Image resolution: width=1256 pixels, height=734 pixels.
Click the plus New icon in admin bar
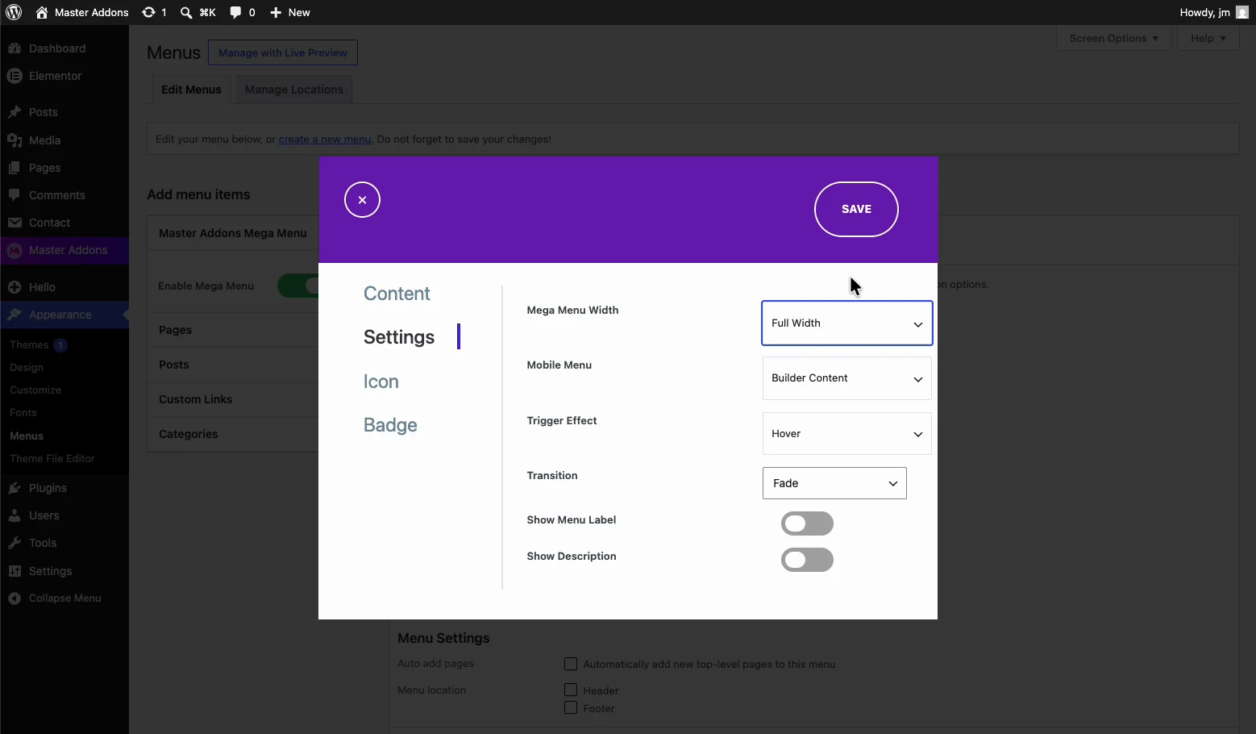click(276, 12)
